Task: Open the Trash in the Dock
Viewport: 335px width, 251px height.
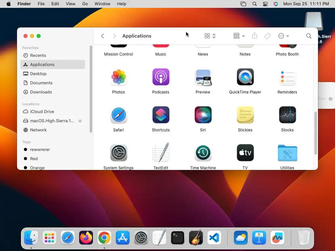Action: tap(304, 238)
